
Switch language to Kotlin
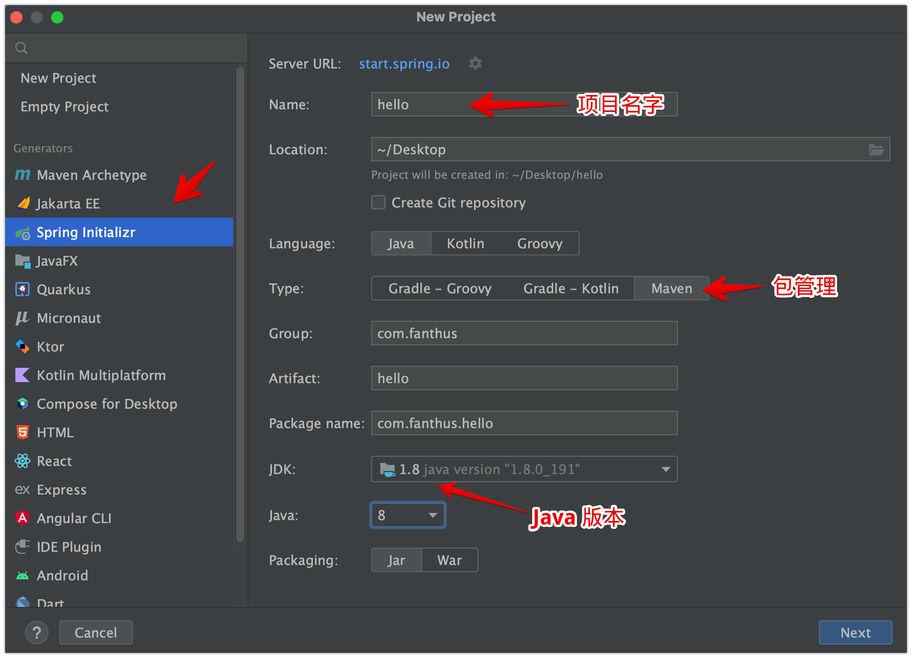465,244
